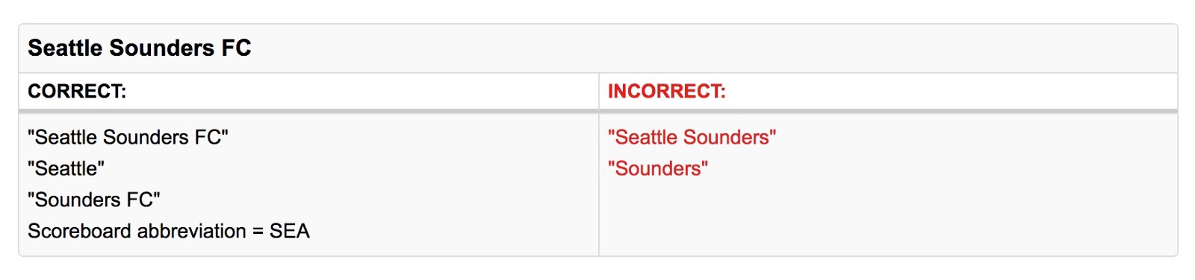This screenshot has height=280, width=1195.
Task: Click the "SEA" abbreviation text
Action: (290, 232)
